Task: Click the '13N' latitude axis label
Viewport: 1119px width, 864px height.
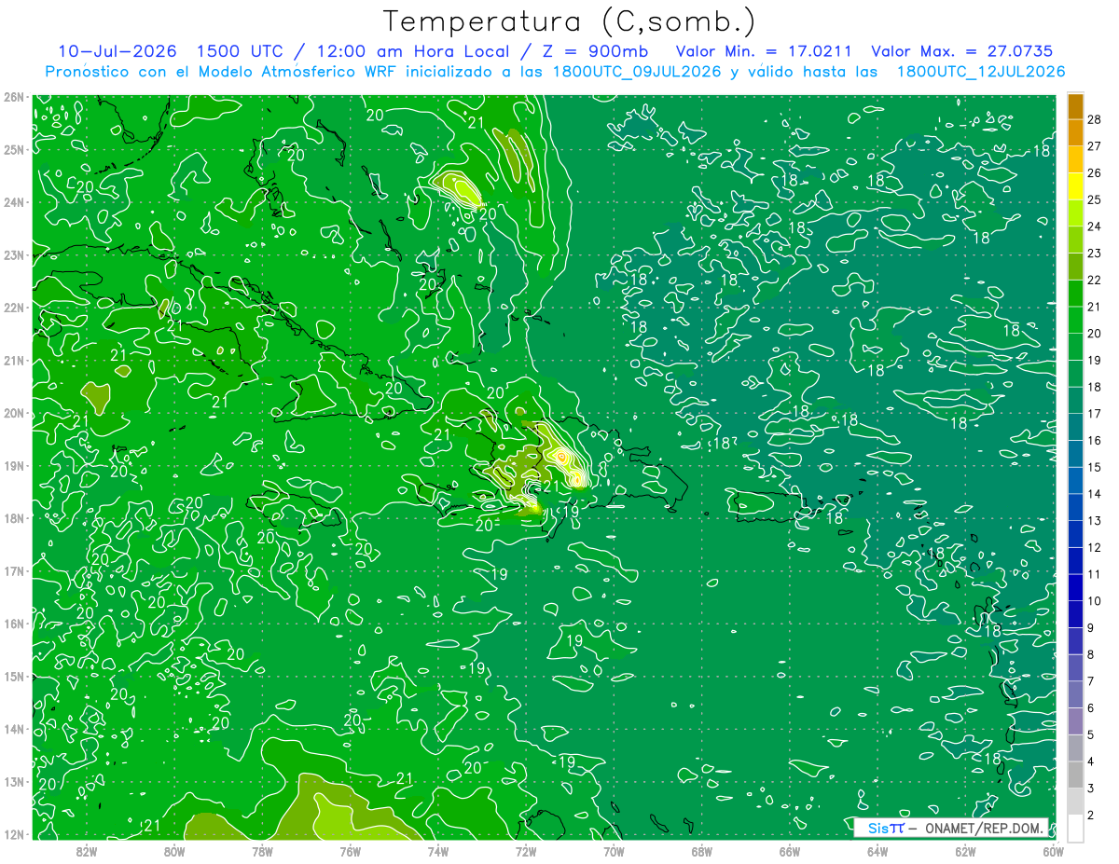Action: point(13,781)
